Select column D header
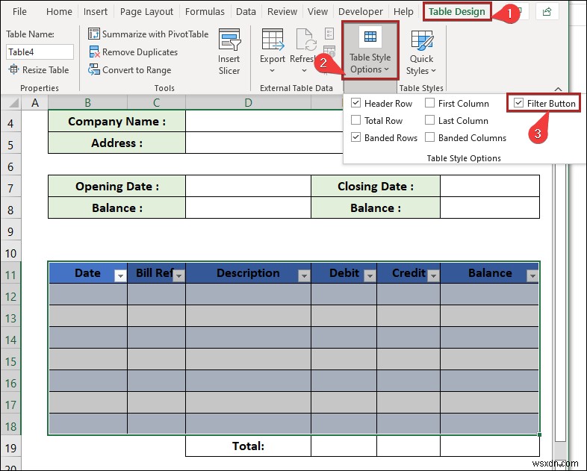Image resolution: width=587 pixels, height=471 pixels. click(248, 102)
